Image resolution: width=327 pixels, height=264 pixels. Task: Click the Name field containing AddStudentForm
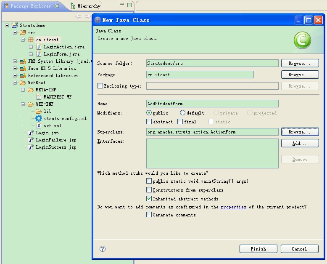[212, 104]
